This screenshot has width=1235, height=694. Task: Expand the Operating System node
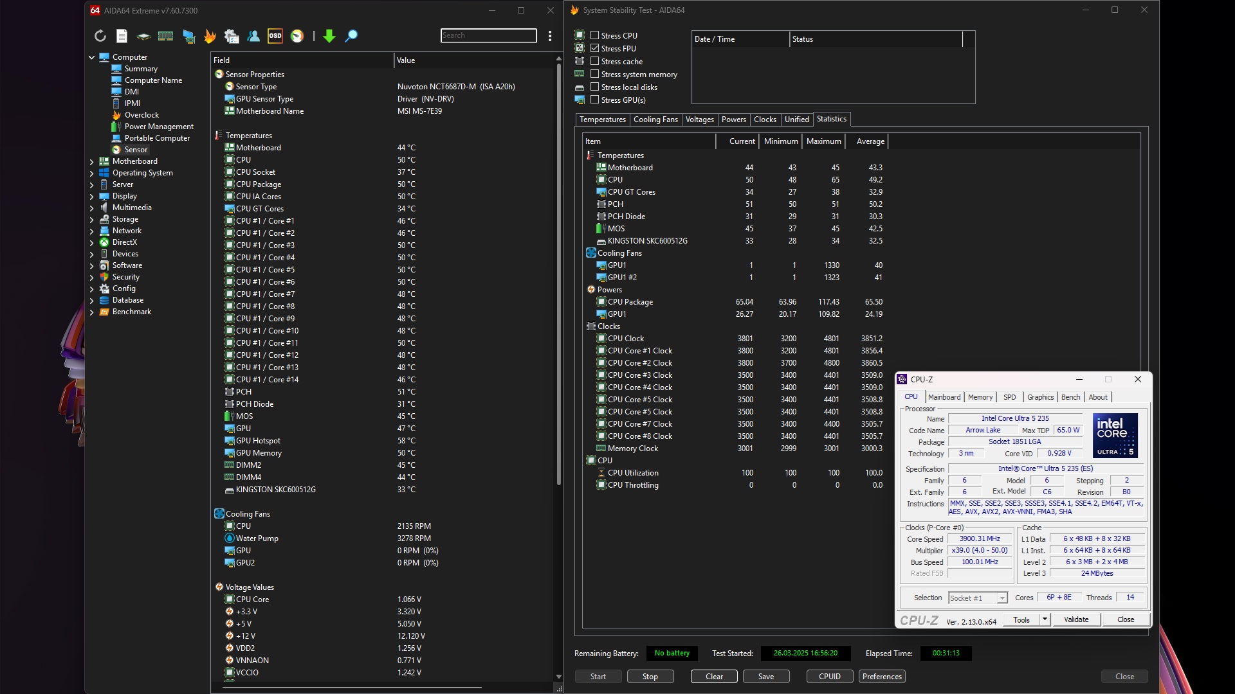click(92, 173)
